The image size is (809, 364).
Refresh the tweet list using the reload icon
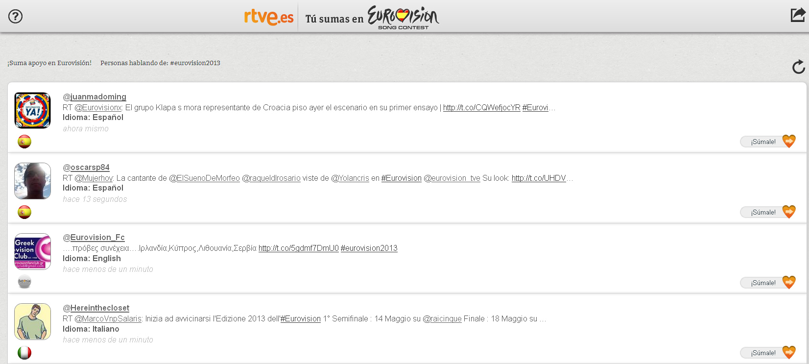click(x=799, y=67)
